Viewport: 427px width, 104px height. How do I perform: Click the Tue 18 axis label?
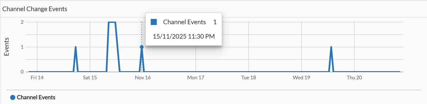[248, 77]
